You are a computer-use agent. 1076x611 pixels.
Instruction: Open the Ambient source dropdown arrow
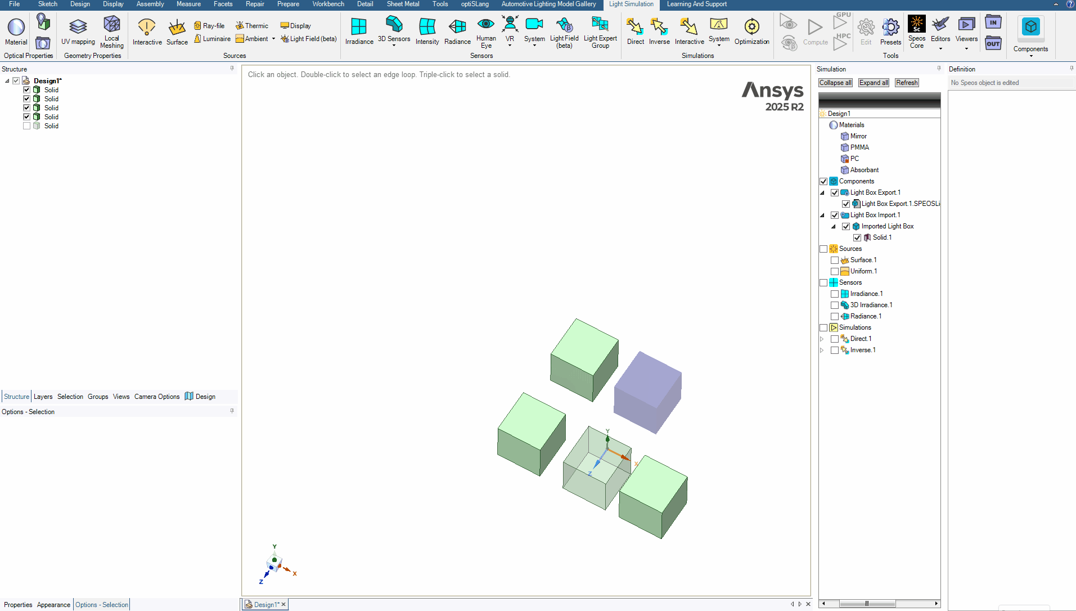[273, 39]
